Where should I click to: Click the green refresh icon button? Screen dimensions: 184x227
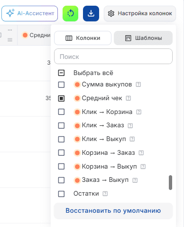tap(70, 13)
